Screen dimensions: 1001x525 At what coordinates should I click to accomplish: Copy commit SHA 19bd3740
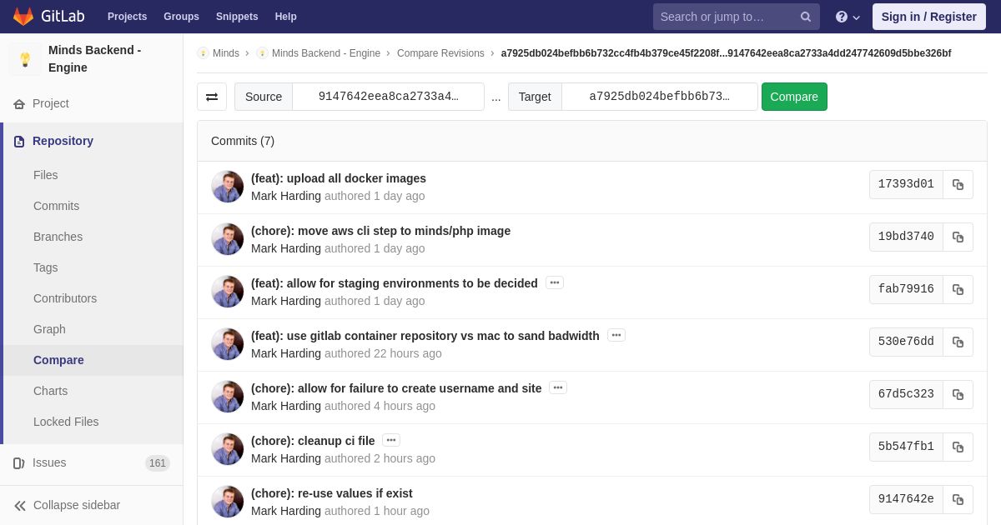(x=958, y=237)
